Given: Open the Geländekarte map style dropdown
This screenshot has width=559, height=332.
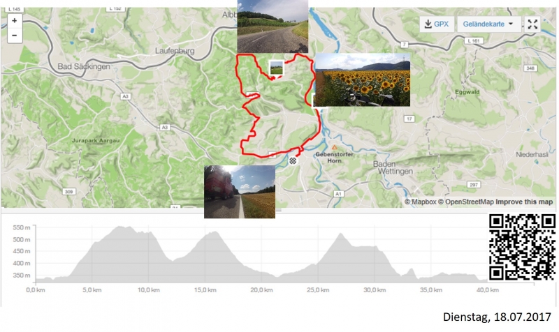Looking at the screenshot, I should tap(488, 24).
